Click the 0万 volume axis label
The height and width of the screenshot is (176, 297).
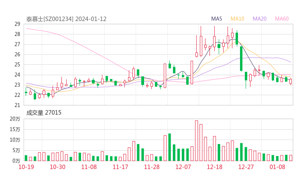tap(16, 161)
